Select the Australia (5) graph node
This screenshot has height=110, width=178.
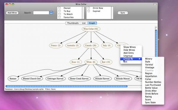pyautogui.click(x=73, y=45)
